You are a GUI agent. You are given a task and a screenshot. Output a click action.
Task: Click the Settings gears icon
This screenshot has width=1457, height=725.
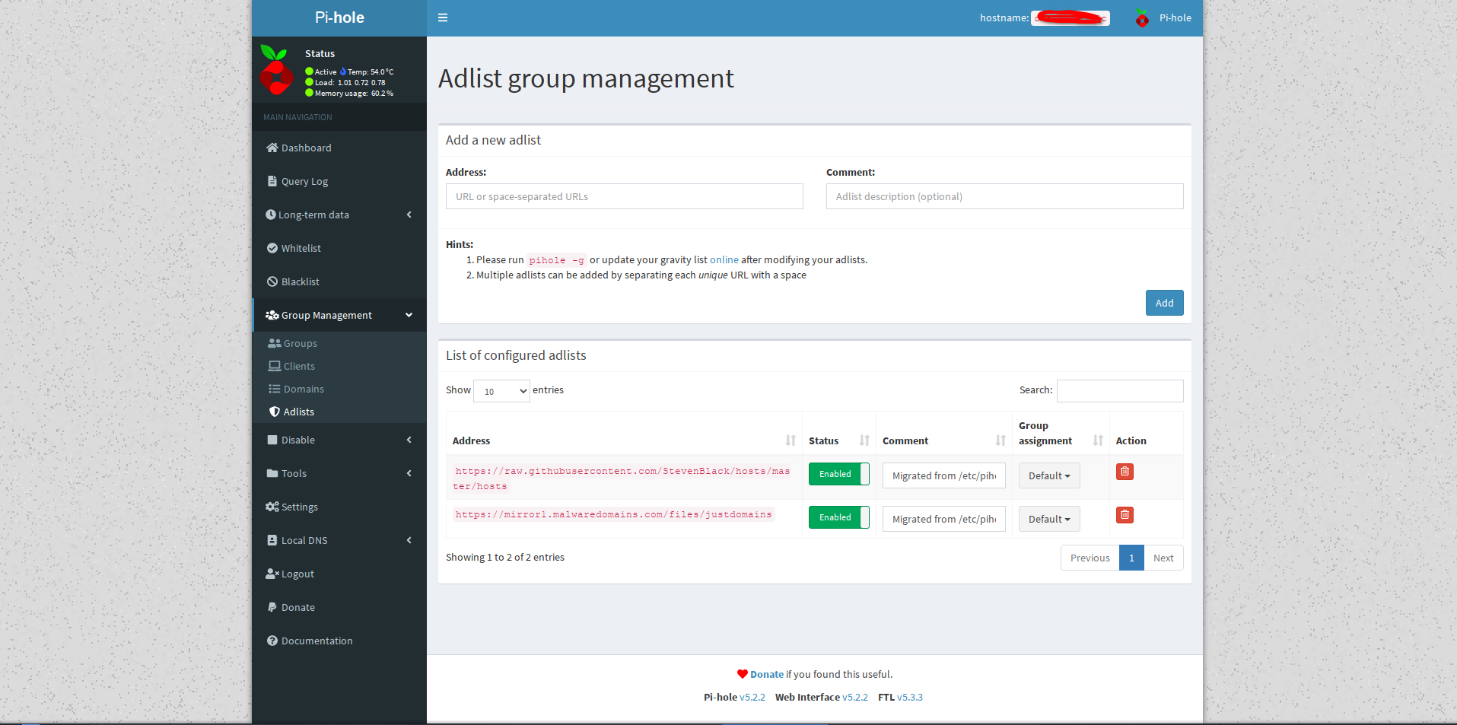pyautogui.click(x=272, y=507)
